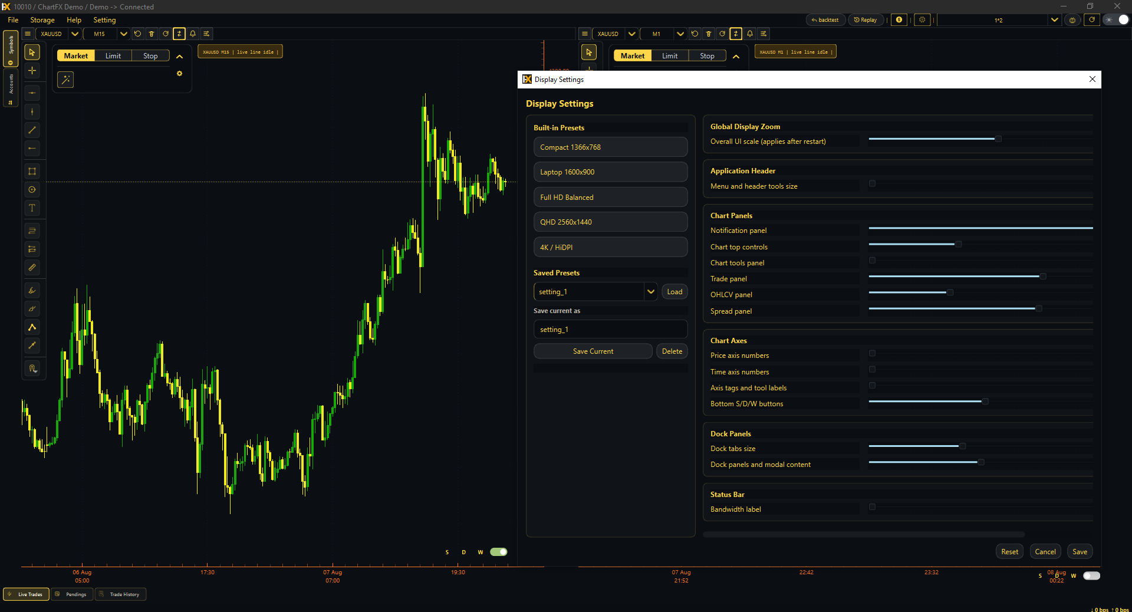The image size is (1132, 612).
Task: Select the circle target drawing tool
Action: (x=32, y=190)
